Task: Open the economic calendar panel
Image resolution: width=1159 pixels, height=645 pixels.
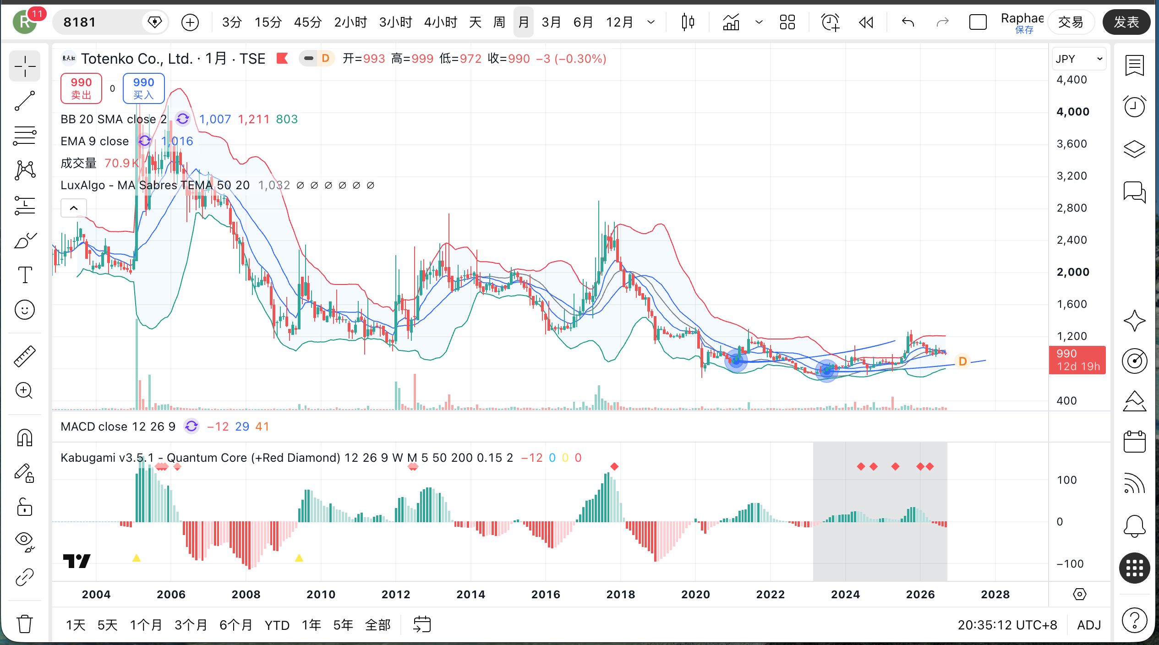Action: [1134, 442]
